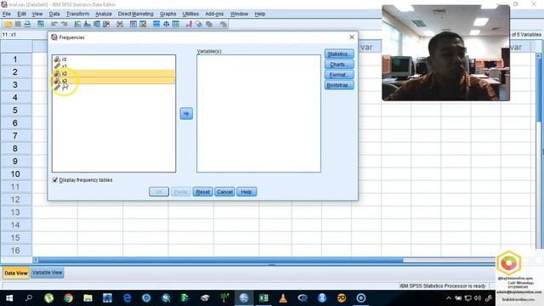Open the Charts options button

coord(339,65)
